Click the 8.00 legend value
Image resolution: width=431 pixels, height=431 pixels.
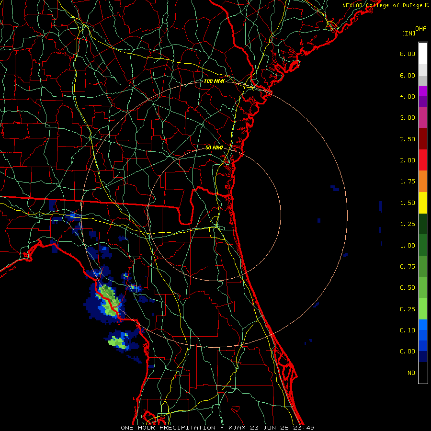coord(408,54)
